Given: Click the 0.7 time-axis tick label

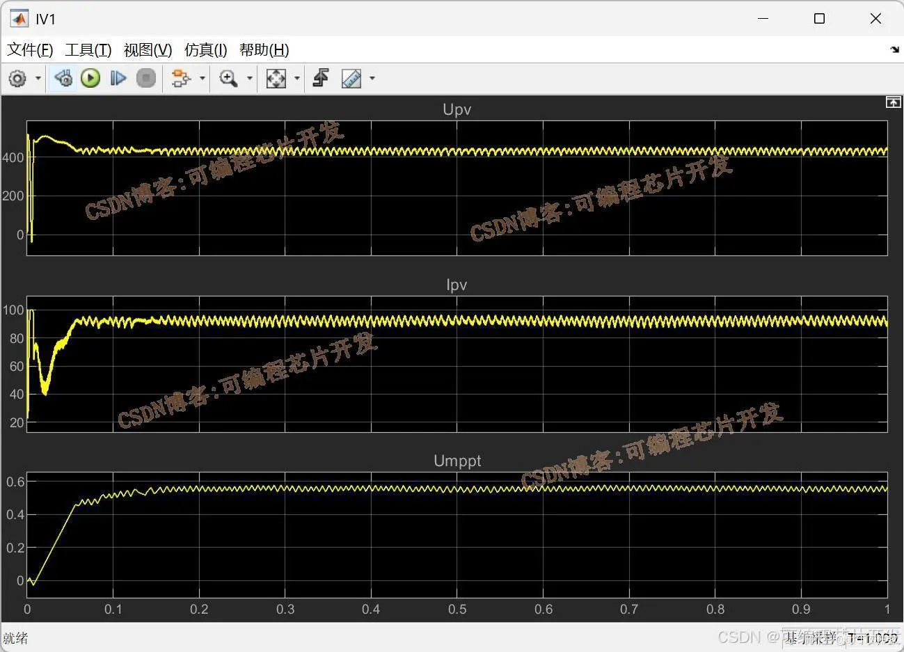Looking at the screenshot, I should pos(629,610).
